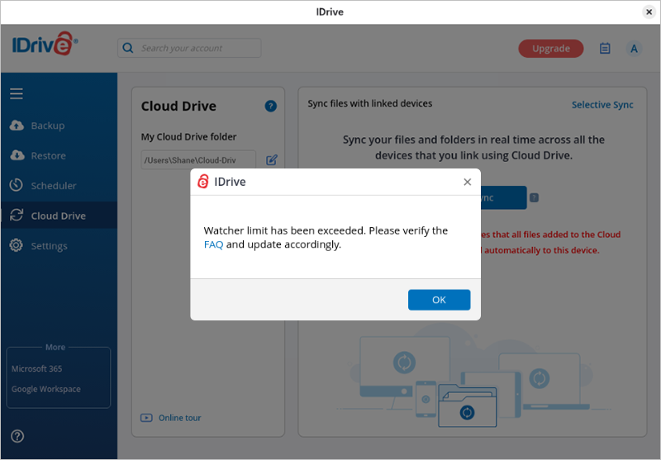Open the account avatar icon

pyautogui.click(x=634, y=49)
